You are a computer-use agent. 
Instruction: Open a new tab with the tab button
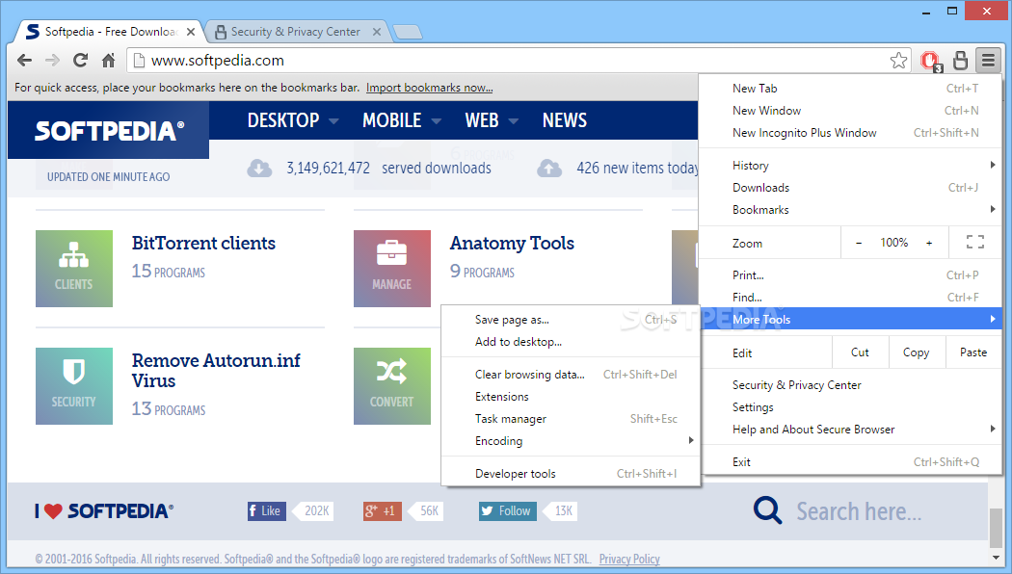(408, 32)
